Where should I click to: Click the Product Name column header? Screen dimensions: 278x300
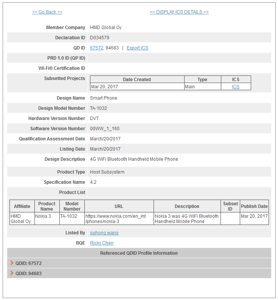(x=47, y=206)
